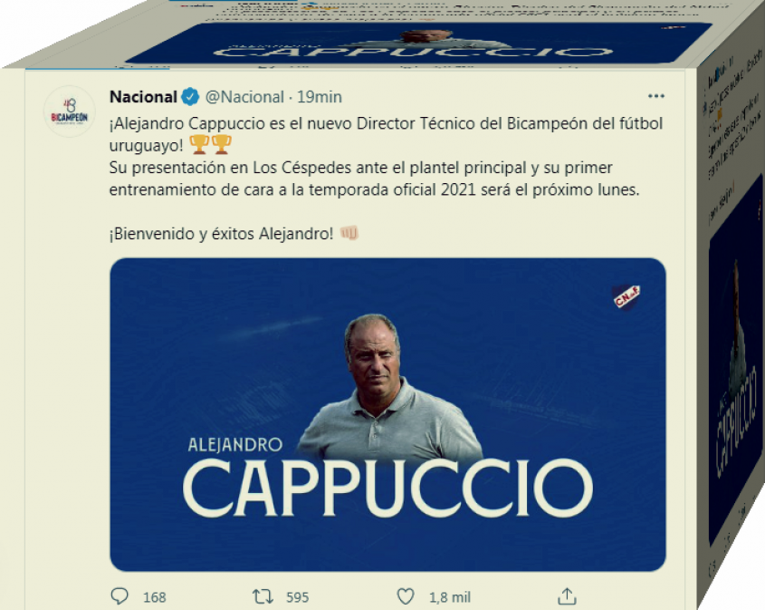Open the @Nacional handle link

tap(244, 97)
